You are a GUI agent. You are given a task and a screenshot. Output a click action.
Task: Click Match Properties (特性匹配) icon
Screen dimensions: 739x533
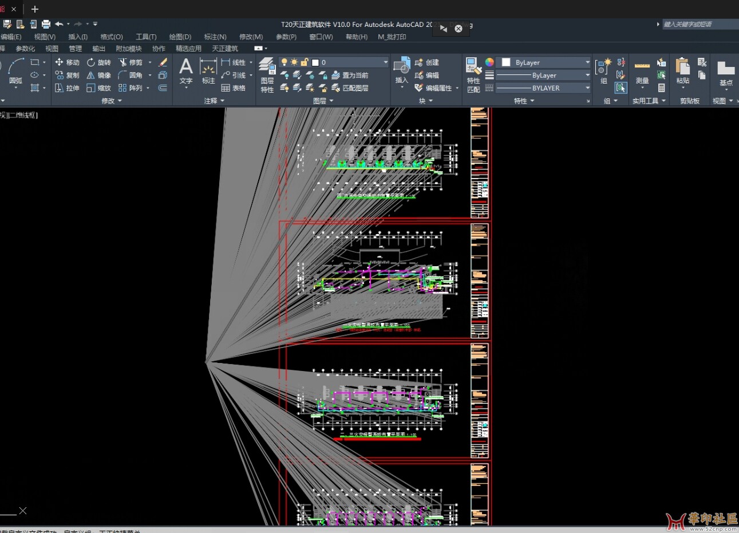pos(473,75)
